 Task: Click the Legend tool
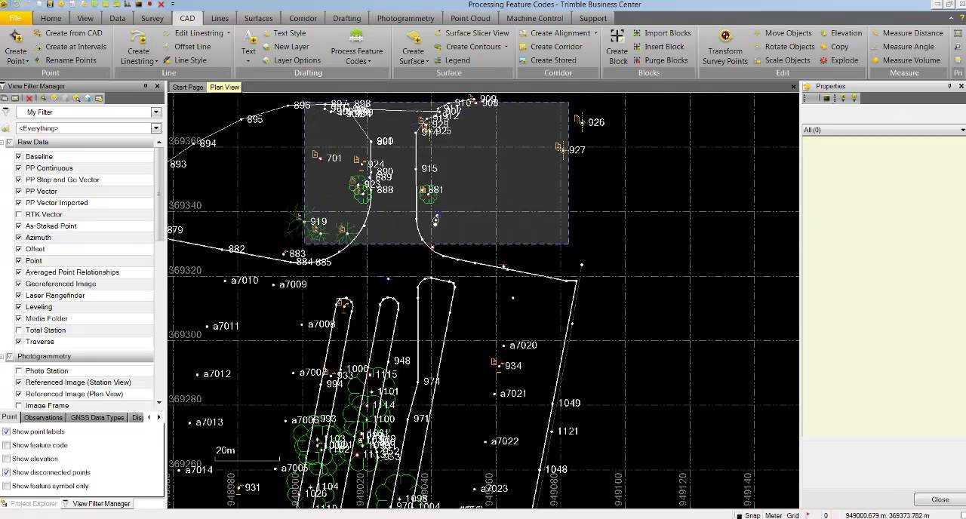tap(451, 60)
